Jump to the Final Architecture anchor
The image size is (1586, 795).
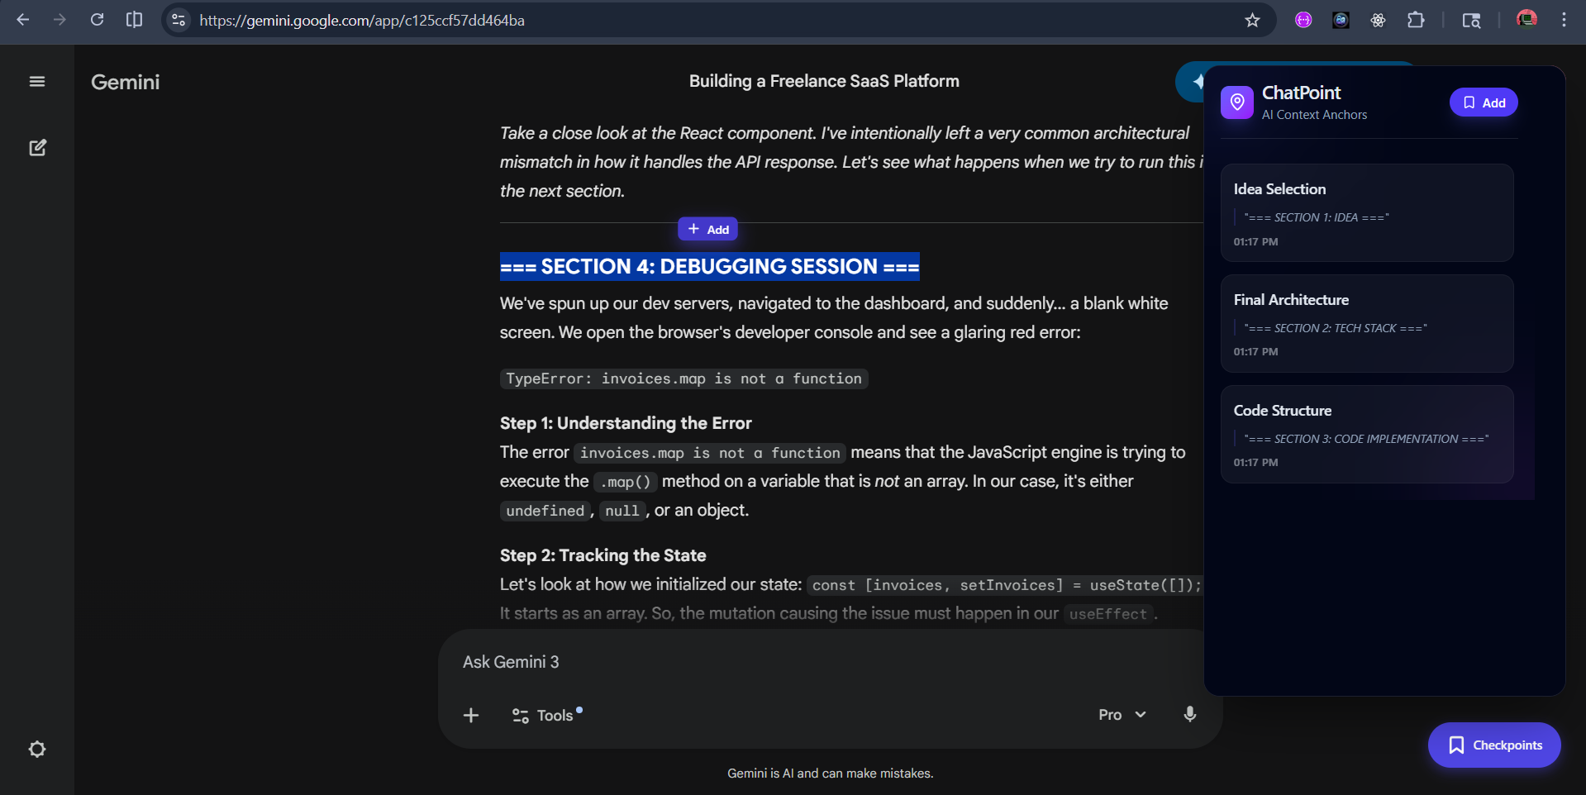[1366, 324]
